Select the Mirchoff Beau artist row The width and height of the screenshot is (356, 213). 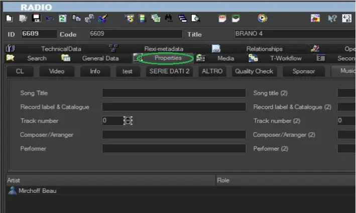[38, 191]
